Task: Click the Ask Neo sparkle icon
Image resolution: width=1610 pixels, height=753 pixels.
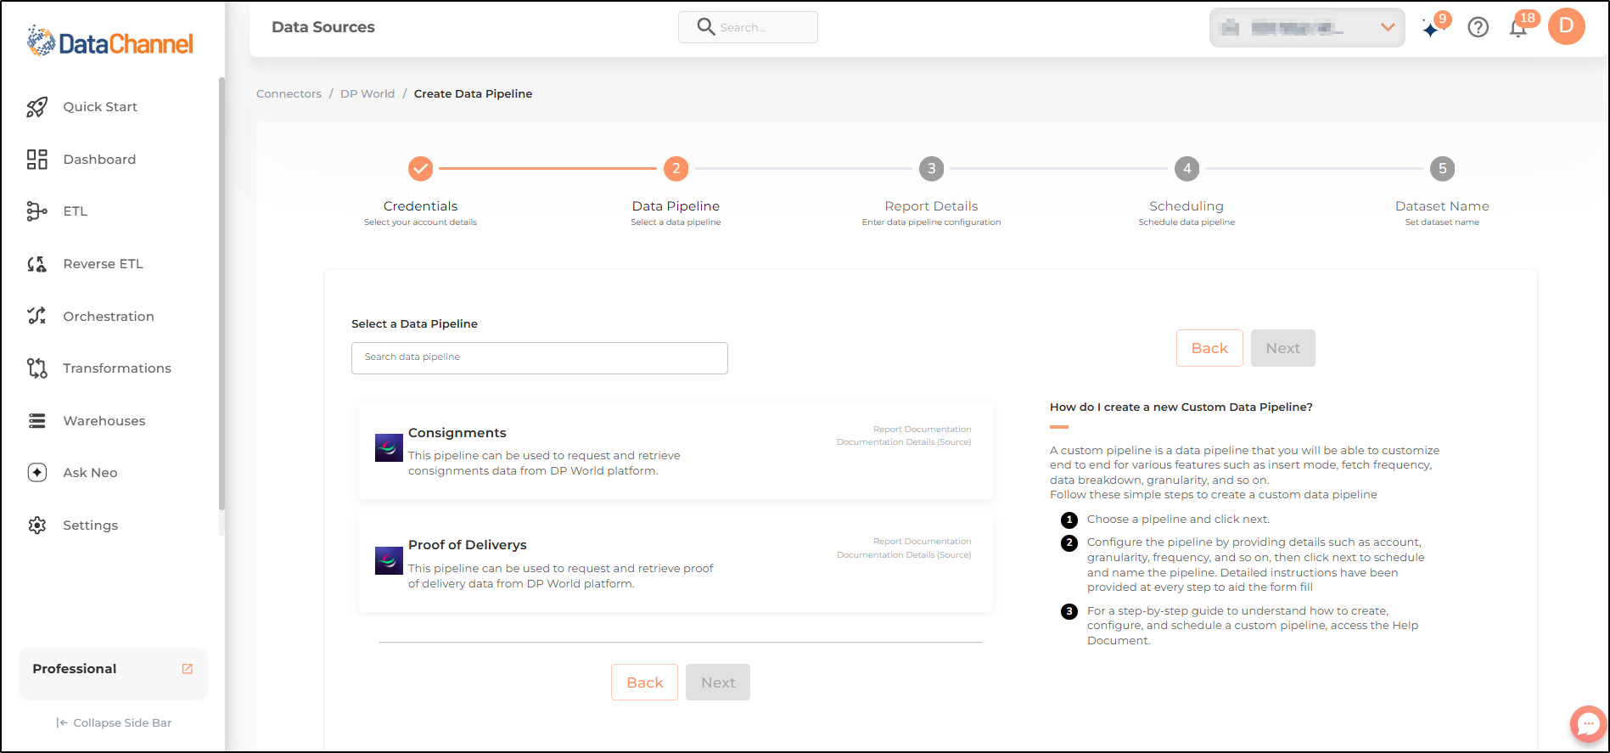Action: 36,473
